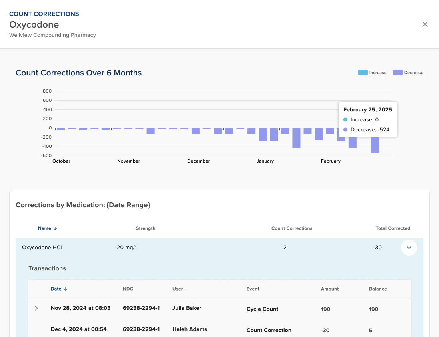The width and height of the screenshot is (439, 337).
Task: Click the Total Corrected column header
Action: click(x=393, y=228)
